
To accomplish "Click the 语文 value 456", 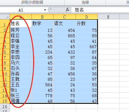I will coord(64,74).
